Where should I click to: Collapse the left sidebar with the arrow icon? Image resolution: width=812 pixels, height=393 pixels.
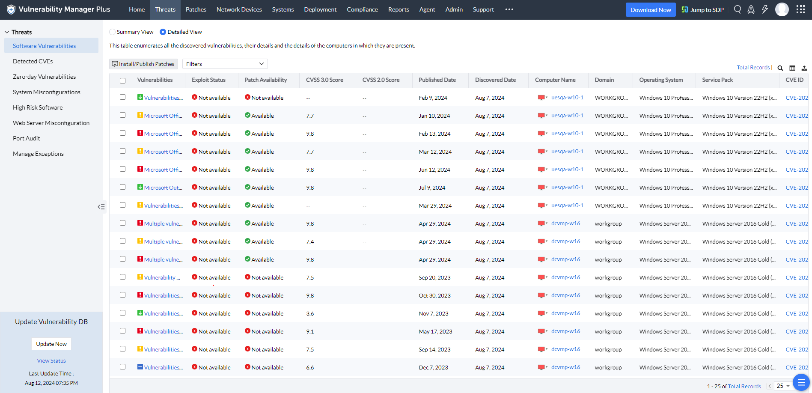(x=101, y=207)
